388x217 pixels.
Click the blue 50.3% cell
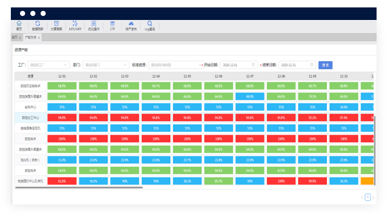point(93,181)
